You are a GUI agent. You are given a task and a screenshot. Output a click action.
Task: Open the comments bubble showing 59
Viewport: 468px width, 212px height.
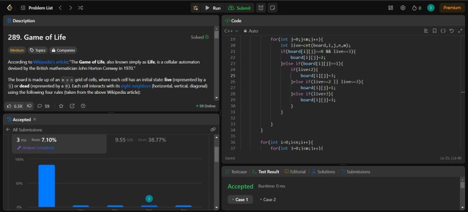[43, 106]
